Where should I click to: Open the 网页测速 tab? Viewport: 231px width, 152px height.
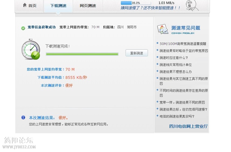[x=88, y=6]
